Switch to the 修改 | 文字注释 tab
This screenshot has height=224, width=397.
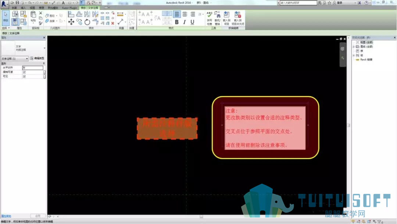[x=89, y=8]
